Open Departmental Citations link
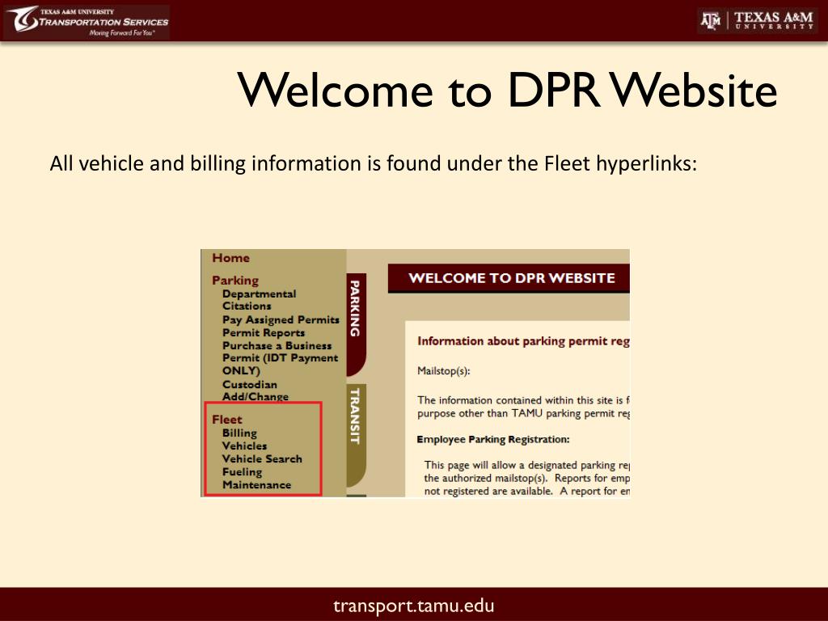828x621 pixels. [x=259, y=300]
